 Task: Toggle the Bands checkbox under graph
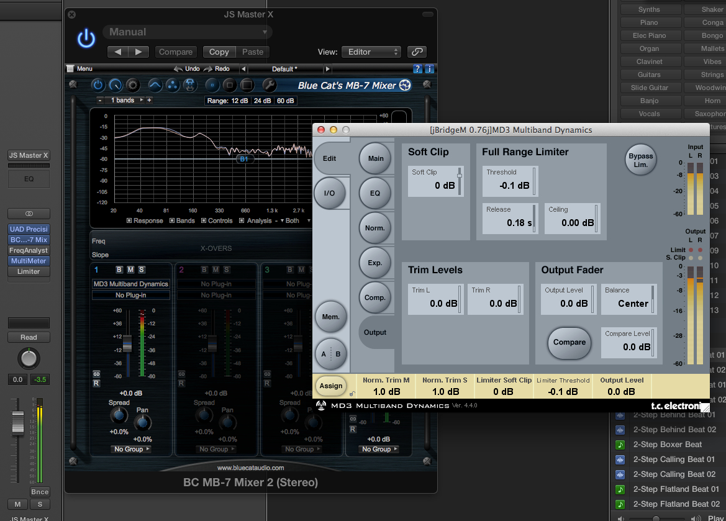(x=171, y=220)
